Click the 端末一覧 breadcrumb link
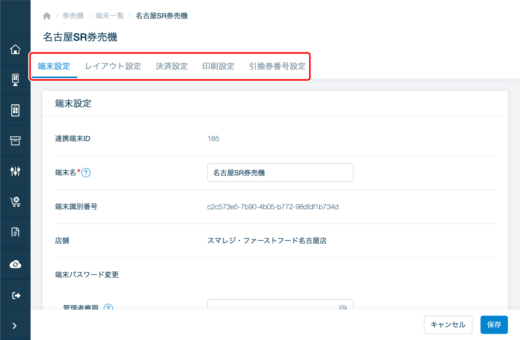This screenshot has height=340, width=520. 109,16
